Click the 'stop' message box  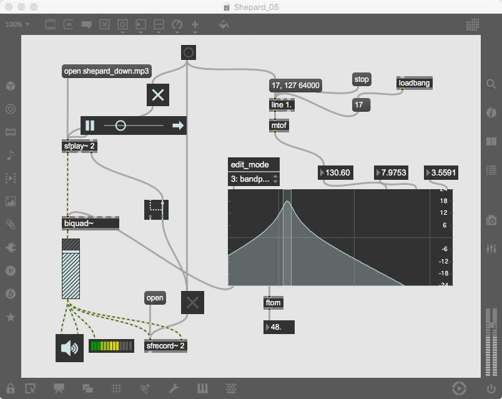[362, 79]
